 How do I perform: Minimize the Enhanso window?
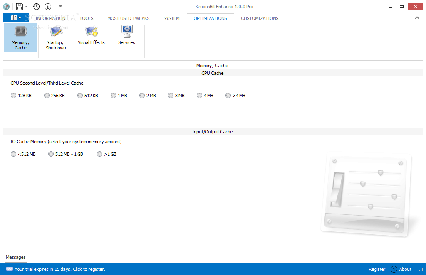pyautogui.click(x=390, y=7)
